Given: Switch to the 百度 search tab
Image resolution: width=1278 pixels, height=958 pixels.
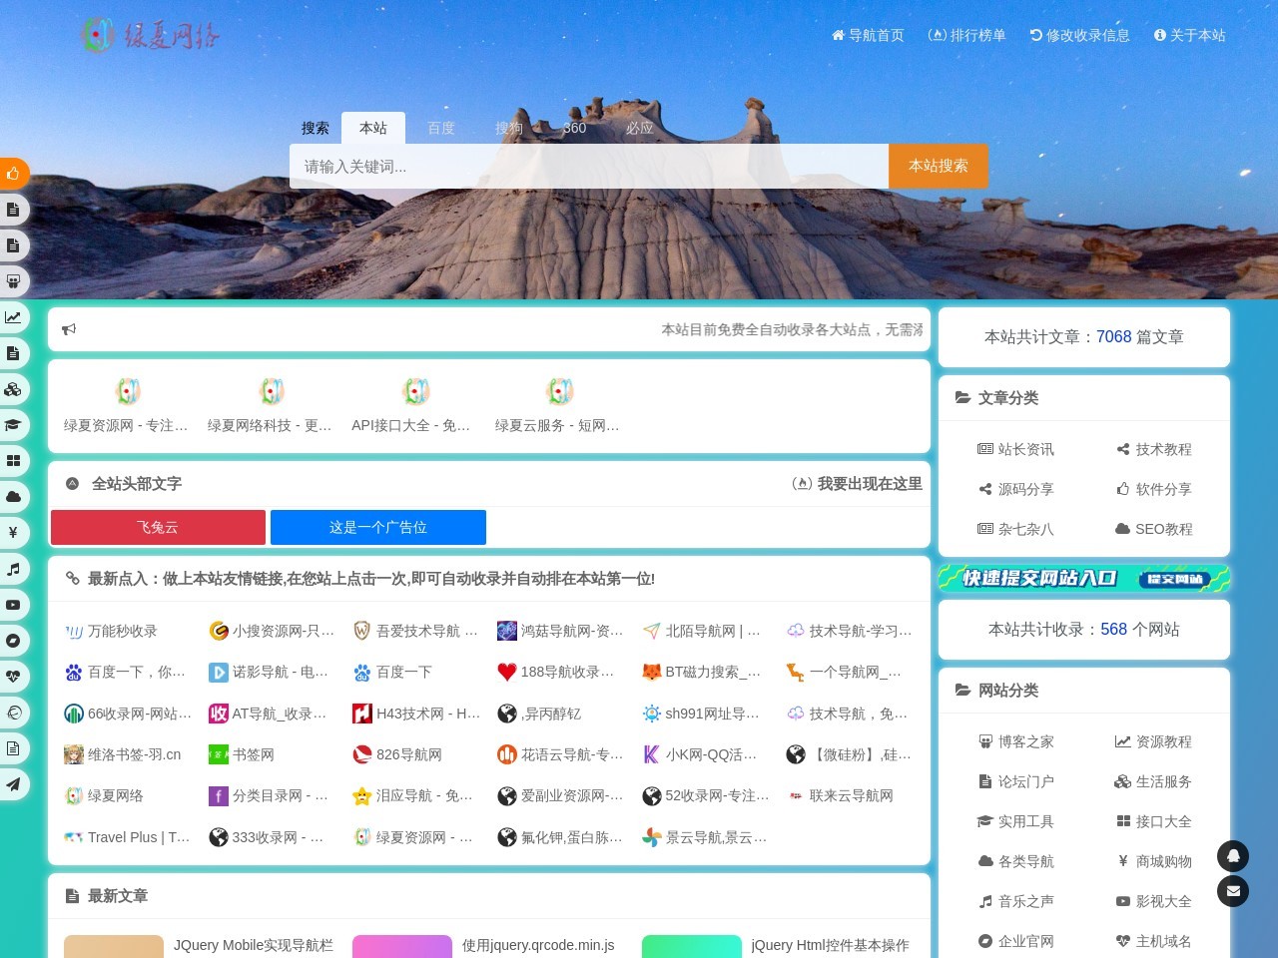Looking at the screenshot, I should click(440, 128).
